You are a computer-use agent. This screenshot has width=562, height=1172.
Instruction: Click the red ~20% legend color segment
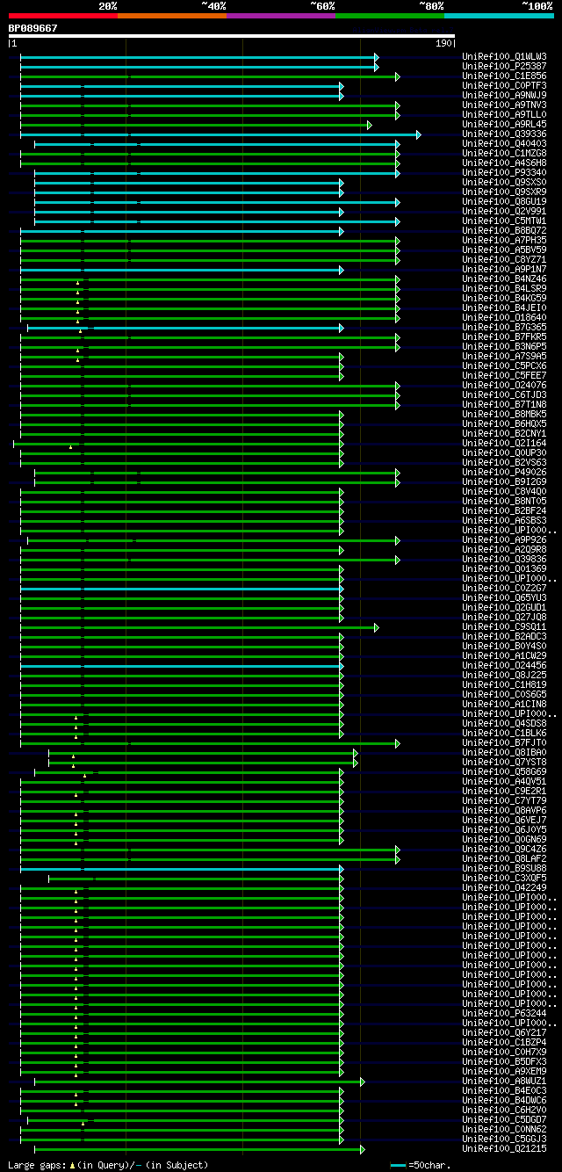pos(62,16)
